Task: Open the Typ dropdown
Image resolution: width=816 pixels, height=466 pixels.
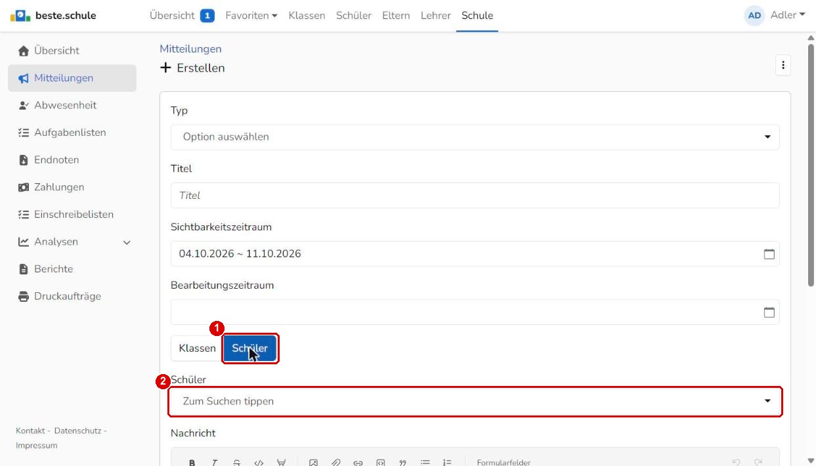Action: click(475, 137)
